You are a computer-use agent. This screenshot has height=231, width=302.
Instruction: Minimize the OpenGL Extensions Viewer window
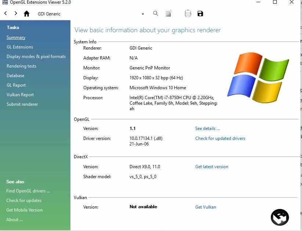(258, 2)
